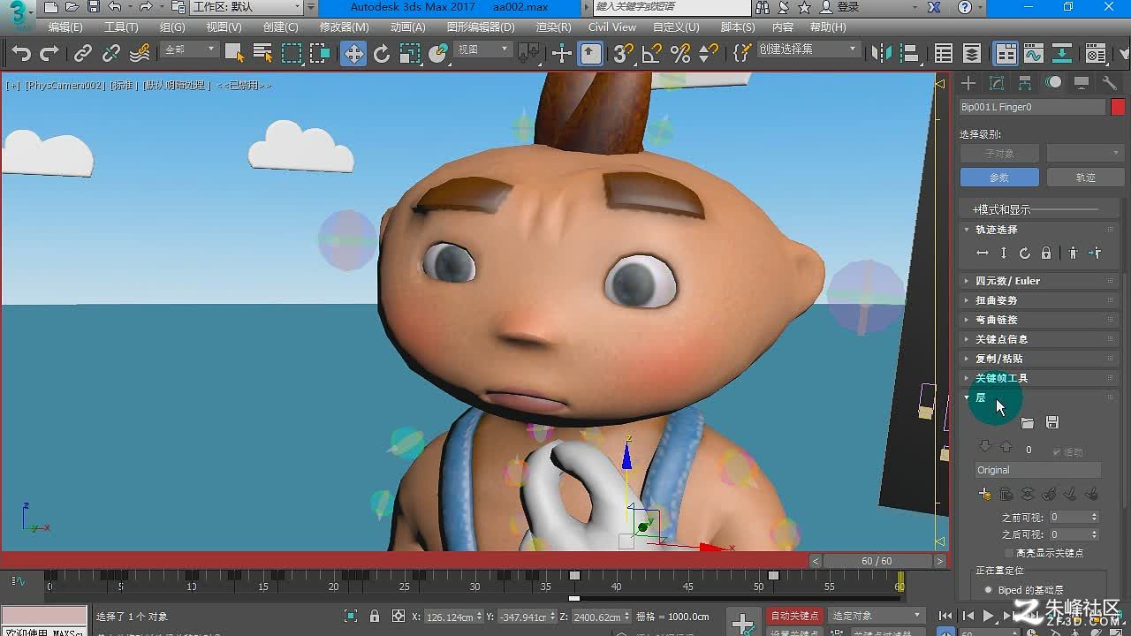Click the Redo arrow in main toolbar

[49, 54]
